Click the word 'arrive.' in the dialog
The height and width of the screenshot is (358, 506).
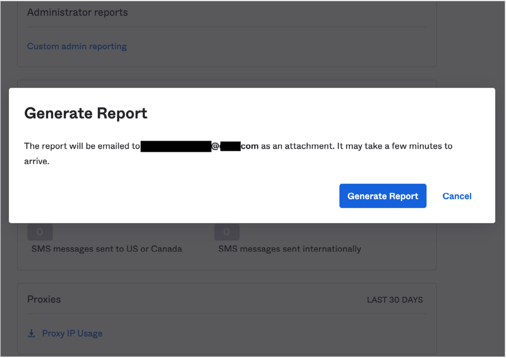[x=37, y=161]
